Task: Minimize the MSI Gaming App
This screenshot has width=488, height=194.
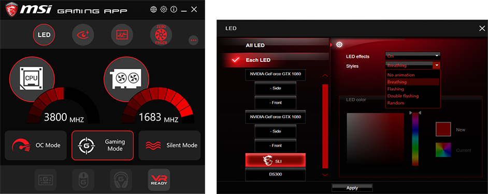Action: tap(184, 11)
